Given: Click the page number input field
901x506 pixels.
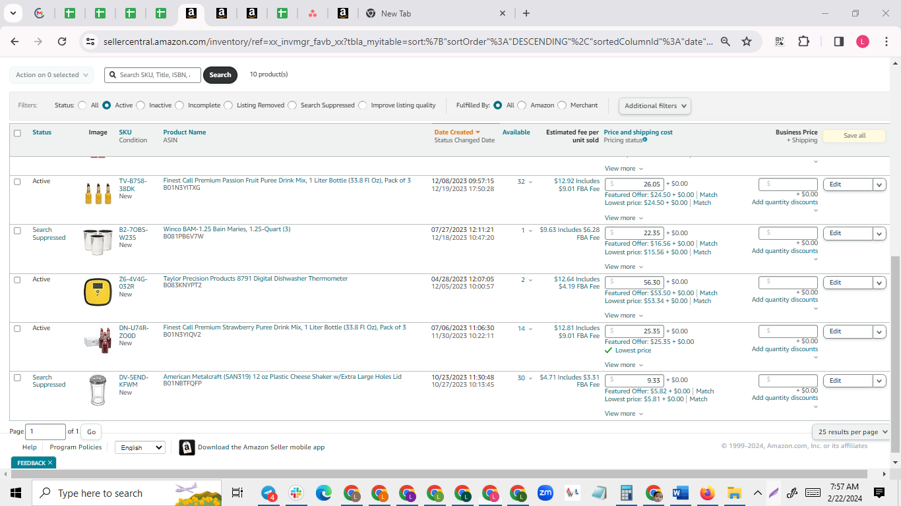Looking at the screenshot, I should coord(46,432).
